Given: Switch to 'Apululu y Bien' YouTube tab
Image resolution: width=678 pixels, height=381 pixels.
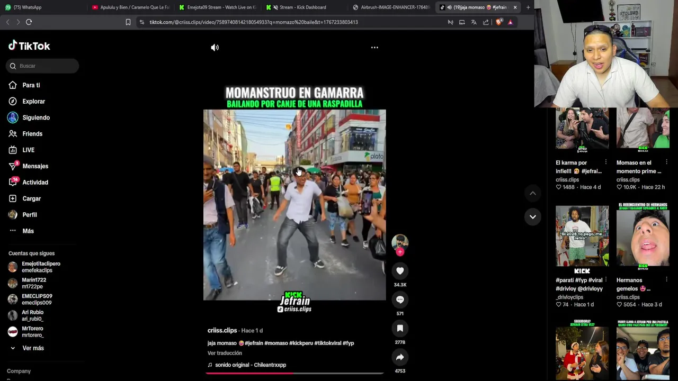Looking at the screenshot, I should coord(130,7).
